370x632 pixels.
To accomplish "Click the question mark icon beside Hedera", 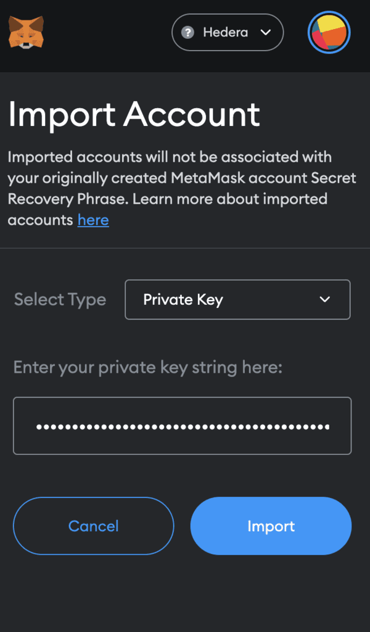I will pyautogui.click(x=187, y=32).
